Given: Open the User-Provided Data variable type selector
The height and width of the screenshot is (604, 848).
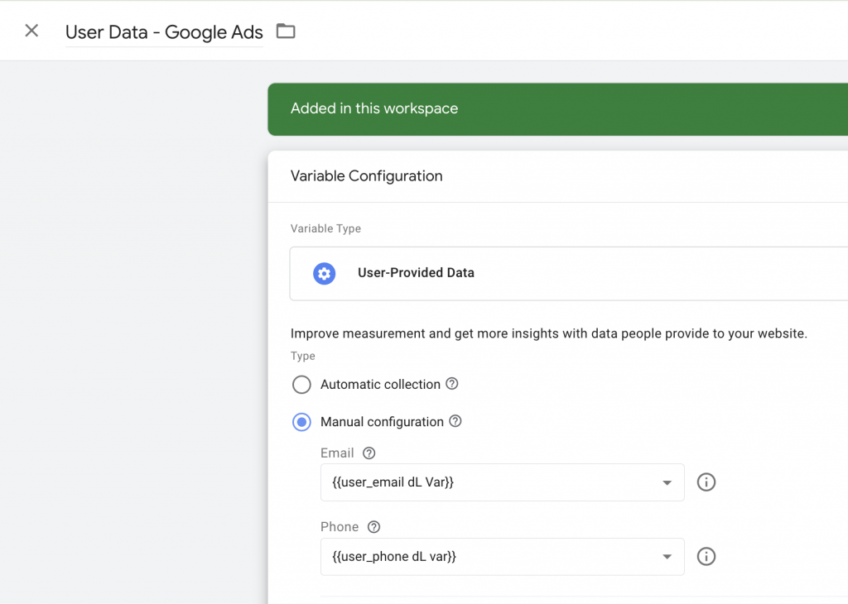Looking at the screenshot, I should point(569,273).
